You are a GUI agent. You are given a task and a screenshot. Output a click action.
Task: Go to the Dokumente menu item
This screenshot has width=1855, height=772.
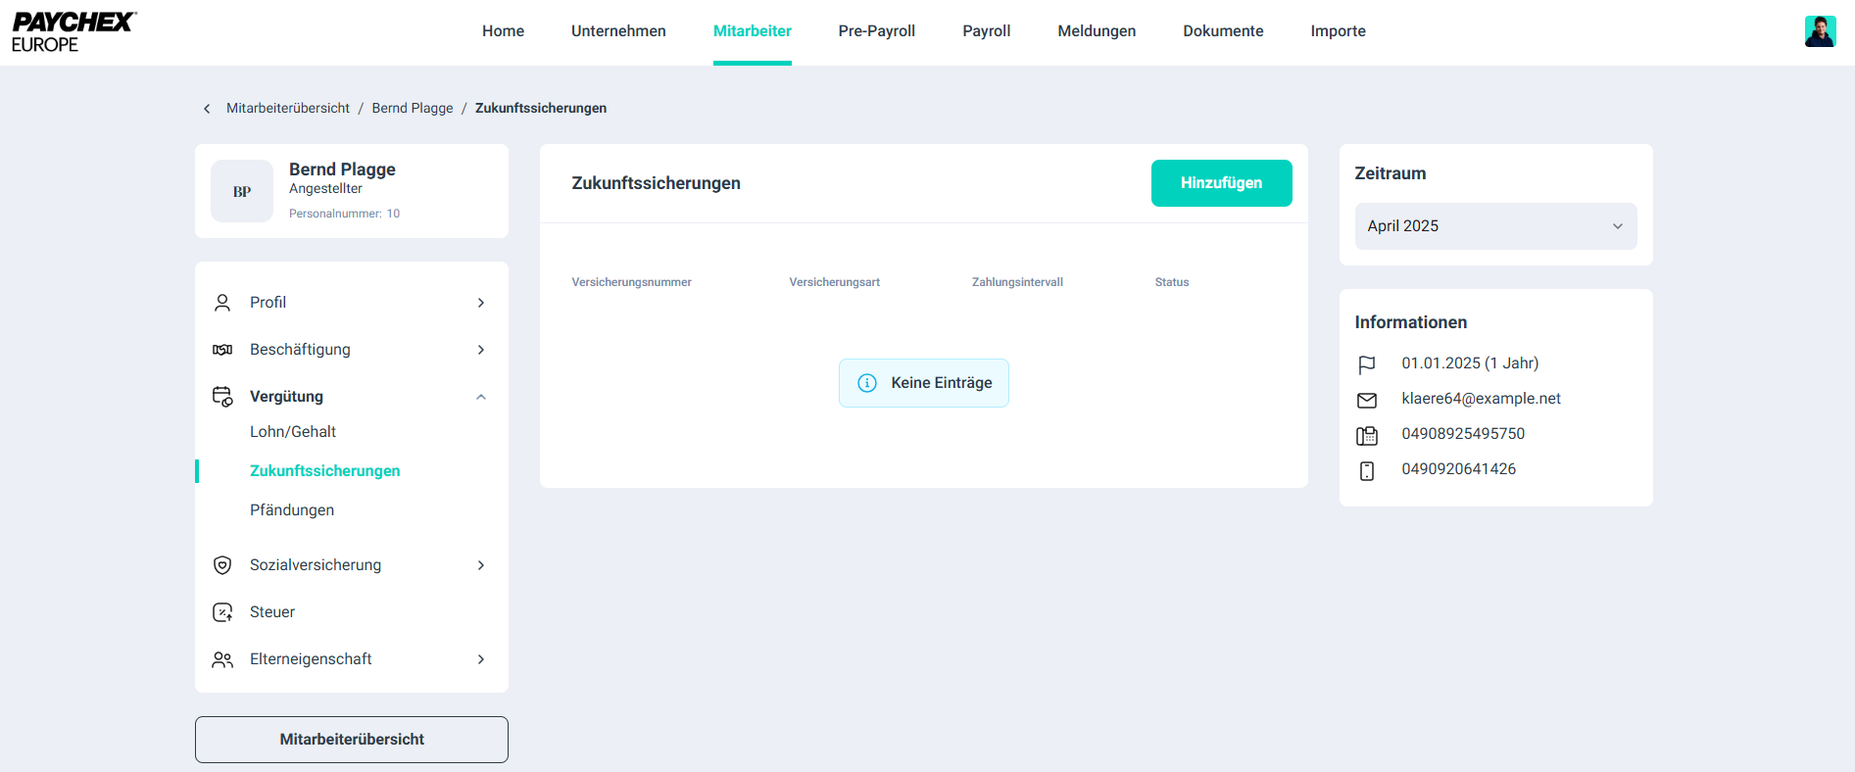pyautogui.click(x=1222, y=31)
